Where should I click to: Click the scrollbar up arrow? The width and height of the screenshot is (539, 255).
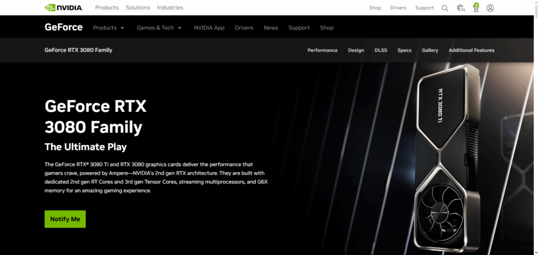click(x=536, y=3)
